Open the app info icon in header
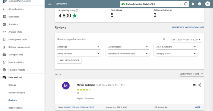 click(x=186, y=4)
